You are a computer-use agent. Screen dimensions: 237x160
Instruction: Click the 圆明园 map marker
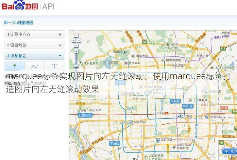[x=125, y=52]
